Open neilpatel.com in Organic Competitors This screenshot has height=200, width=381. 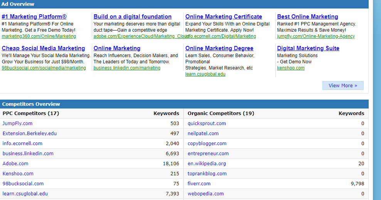[203, 134]
